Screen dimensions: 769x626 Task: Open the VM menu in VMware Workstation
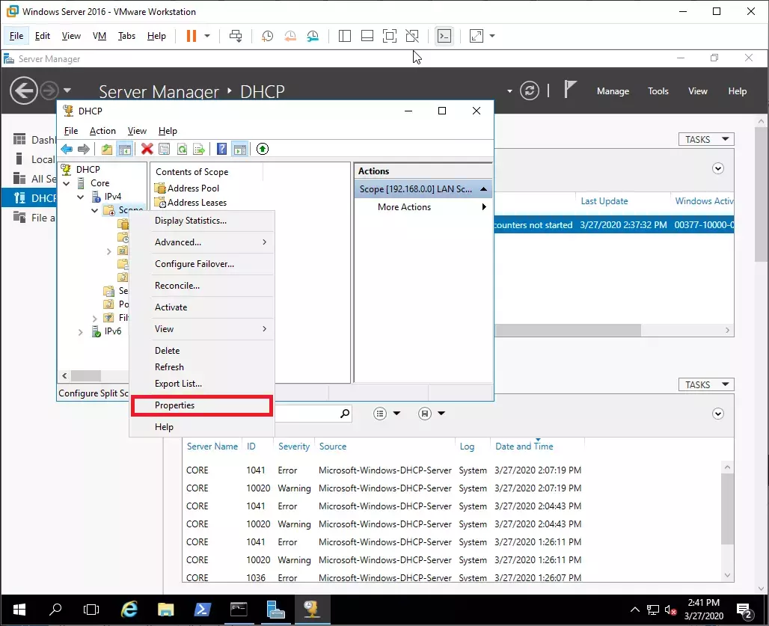(99, 36)
